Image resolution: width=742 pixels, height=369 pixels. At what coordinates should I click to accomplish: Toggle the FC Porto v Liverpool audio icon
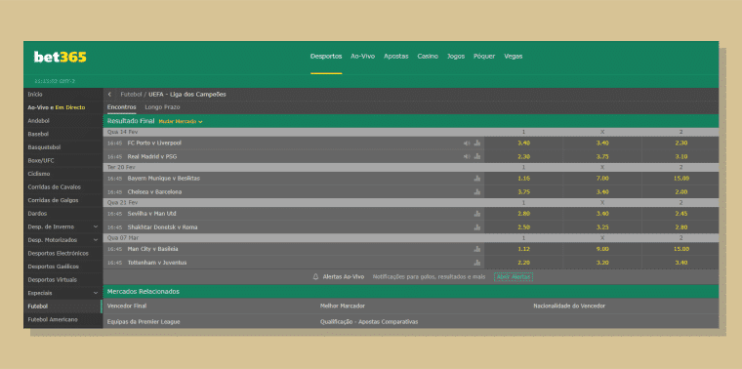coord(467,143)
